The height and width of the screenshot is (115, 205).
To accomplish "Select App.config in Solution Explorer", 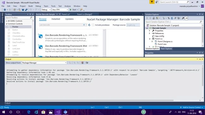I will (159, 36).
